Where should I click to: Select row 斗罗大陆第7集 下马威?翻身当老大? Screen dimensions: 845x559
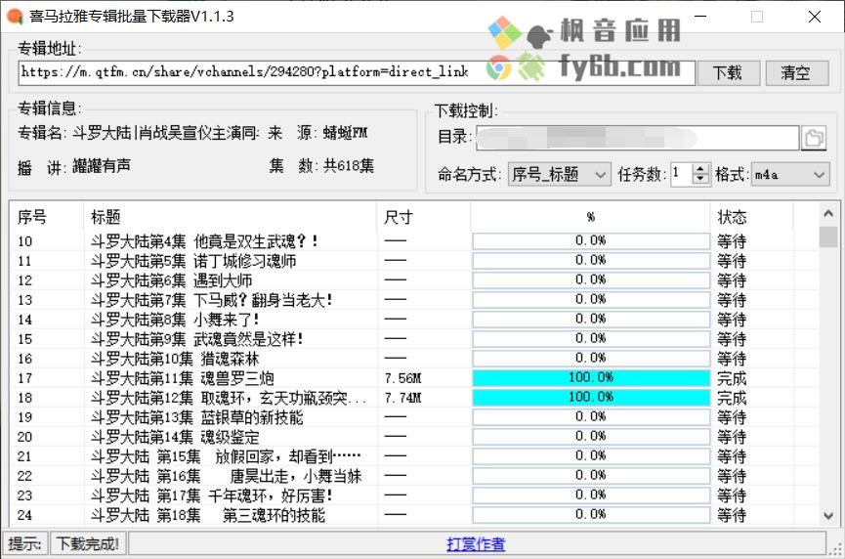(x=414, y=300)
